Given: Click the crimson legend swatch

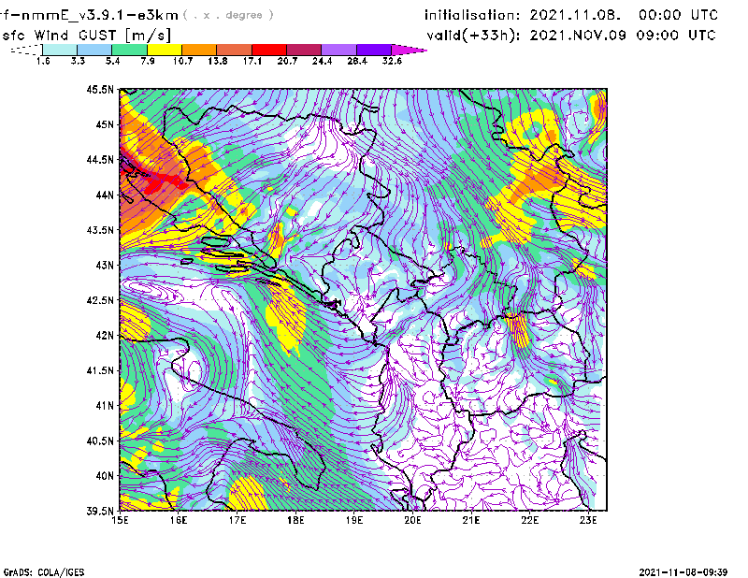Looking at the screenshot, I should click(305, 50).
